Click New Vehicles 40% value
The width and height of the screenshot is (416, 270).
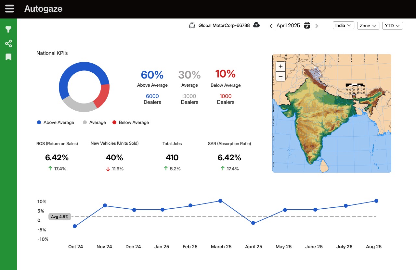point(114,158)
